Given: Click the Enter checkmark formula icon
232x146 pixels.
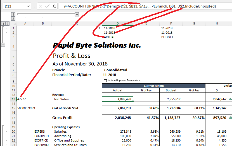Looking at the screenshot, I should (x=47, y=6).
